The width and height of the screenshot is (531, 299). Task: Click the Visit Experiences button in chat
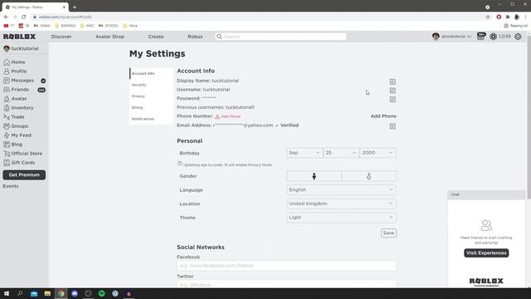click(x=486, y=252)
